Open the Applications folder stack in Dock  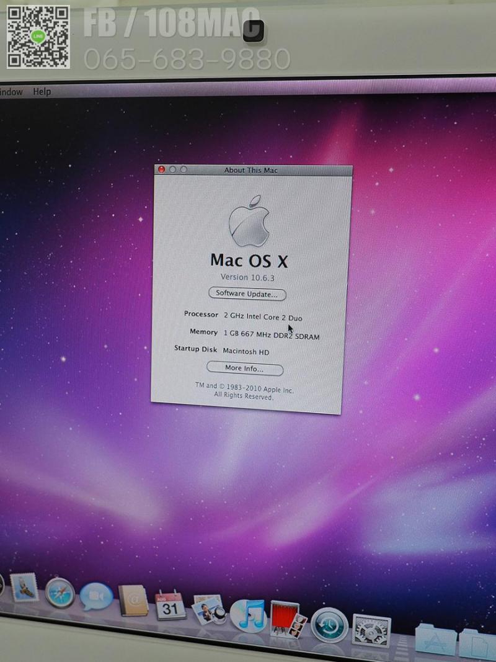[435, 639]
